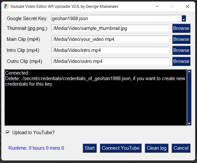Browse for the Main Clip file

pyautogui.click(x=181, y=39)
